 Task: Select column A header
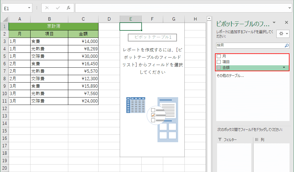coord(19,19)
